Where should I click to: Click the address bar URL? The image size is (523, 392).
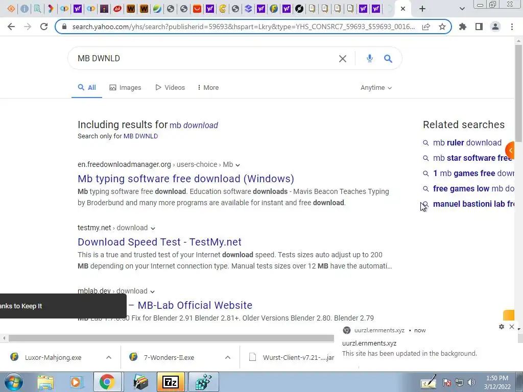[244, 27]
